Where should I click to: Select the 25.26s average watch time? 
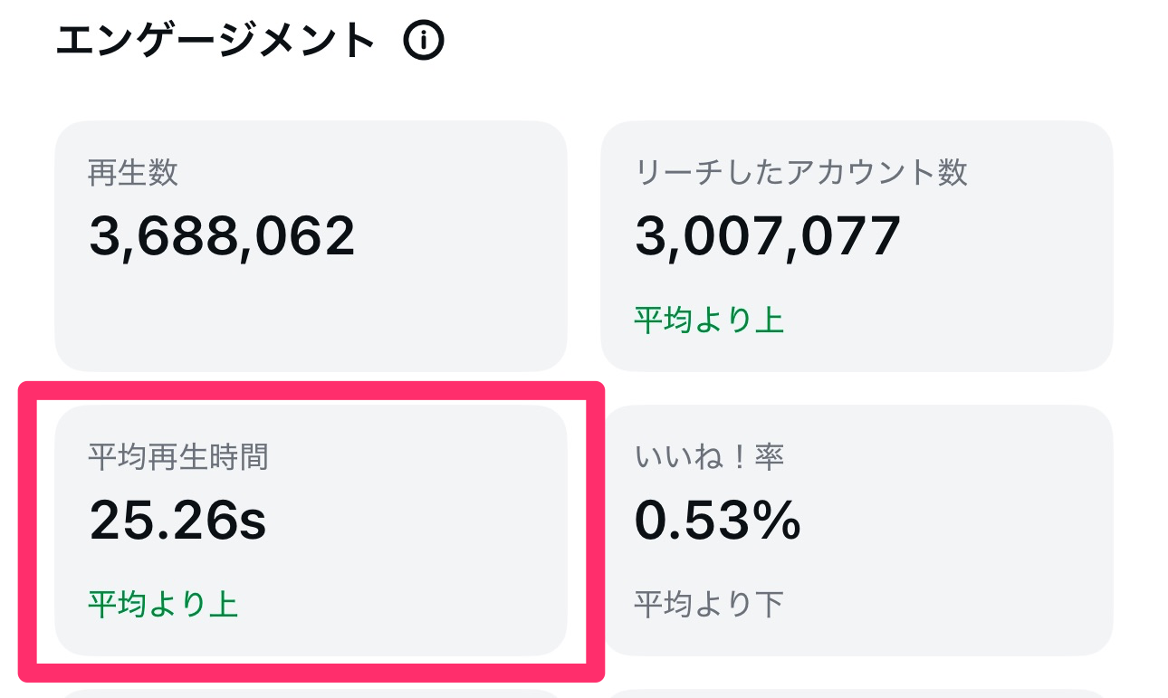(177, 521)
